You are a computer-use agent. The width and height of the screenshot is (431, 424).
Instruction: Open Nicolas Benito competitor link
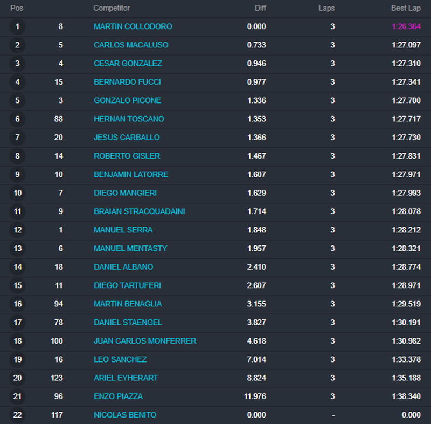point(125,415)
